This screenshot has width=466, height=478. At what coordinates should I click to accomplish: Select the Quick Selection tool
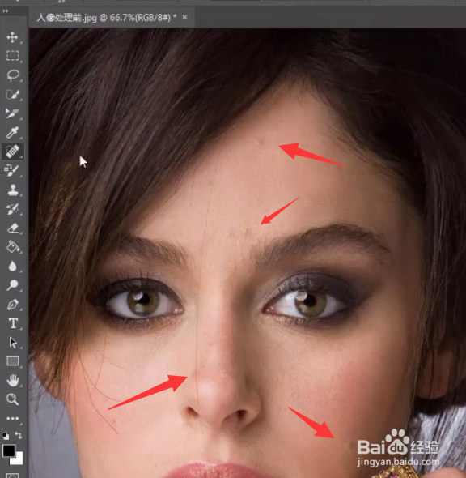[12, 94]
